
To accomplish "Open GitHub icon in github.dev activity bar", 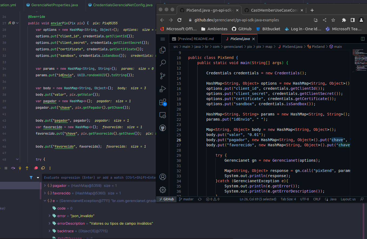I will (163, 128).
